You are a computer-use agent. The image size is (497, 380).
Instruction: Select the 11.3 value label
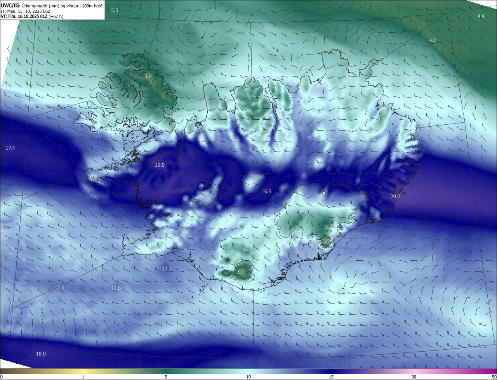tap(85, 313)
